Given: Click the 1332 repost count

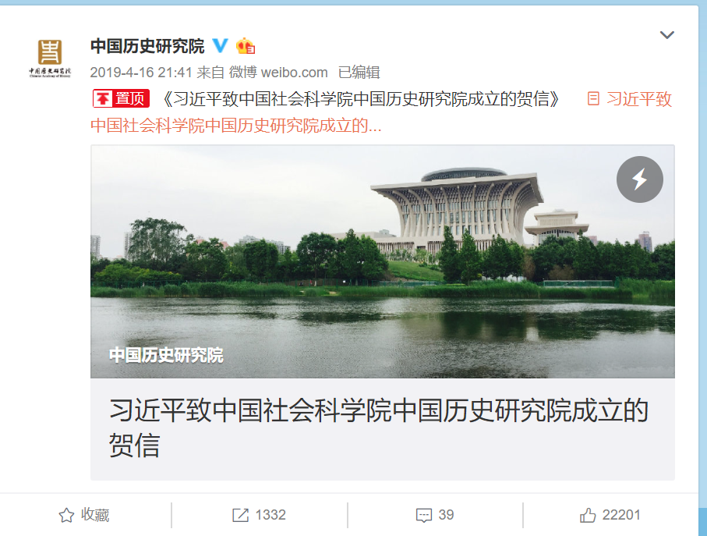Looking at the screenshot, I should pos(270,515).
